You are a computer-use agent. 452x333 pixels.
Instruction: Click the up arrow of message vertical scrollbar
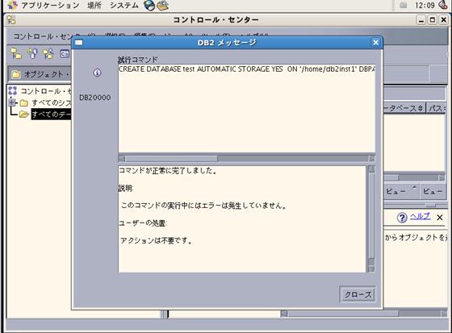(x=371, y=169)
